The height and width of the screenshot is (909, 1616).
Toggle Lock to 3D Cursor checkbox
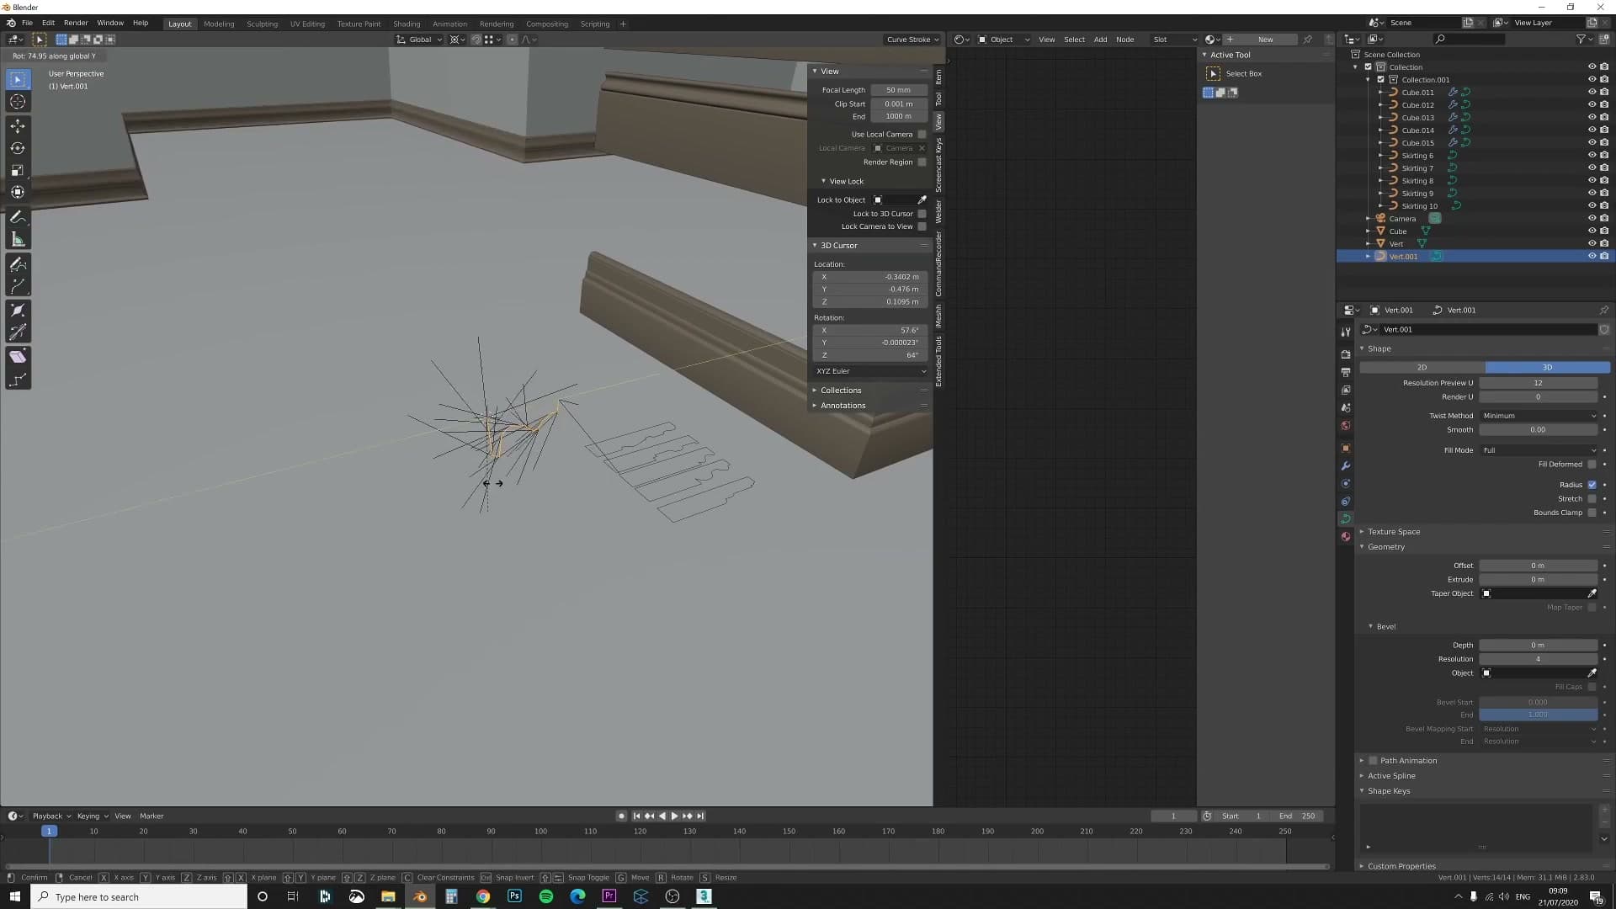(x=922, y=214)
